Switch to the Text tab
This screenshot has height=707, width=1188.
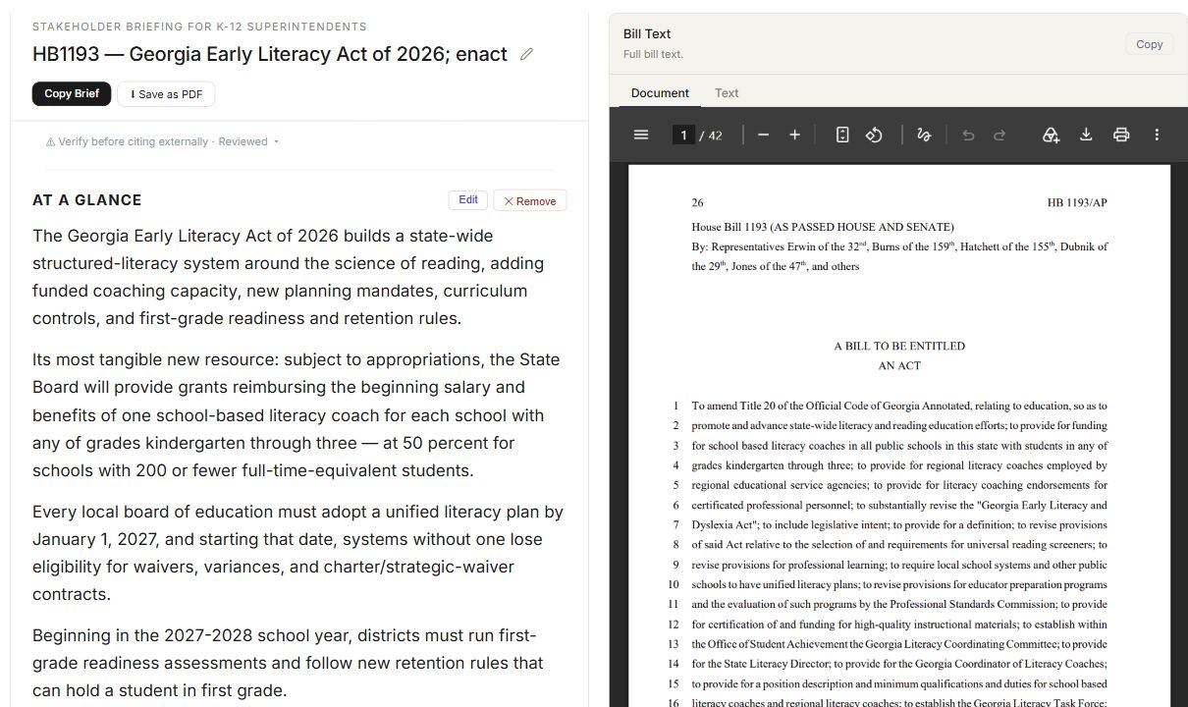[x=727, y=93]
